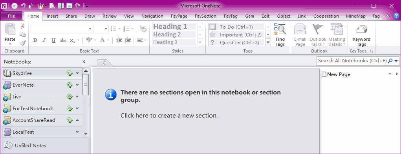Decrease the indent position
Screen dimensions: 401x154
[119, 40]
